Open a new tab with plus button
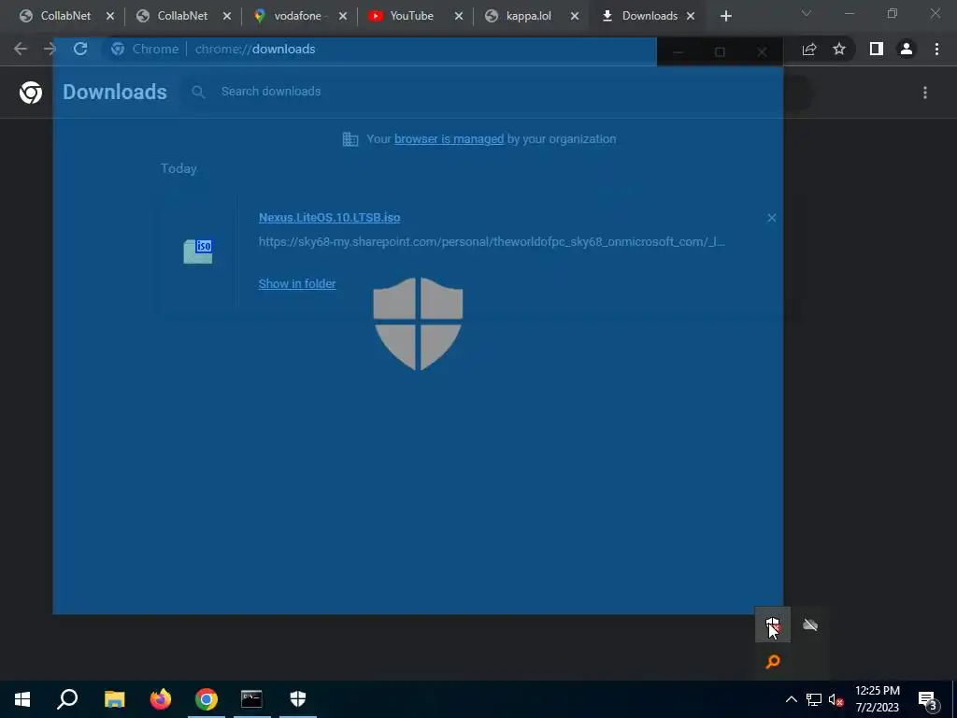Viewport: 957px width, 718px height. coord(725,17)
